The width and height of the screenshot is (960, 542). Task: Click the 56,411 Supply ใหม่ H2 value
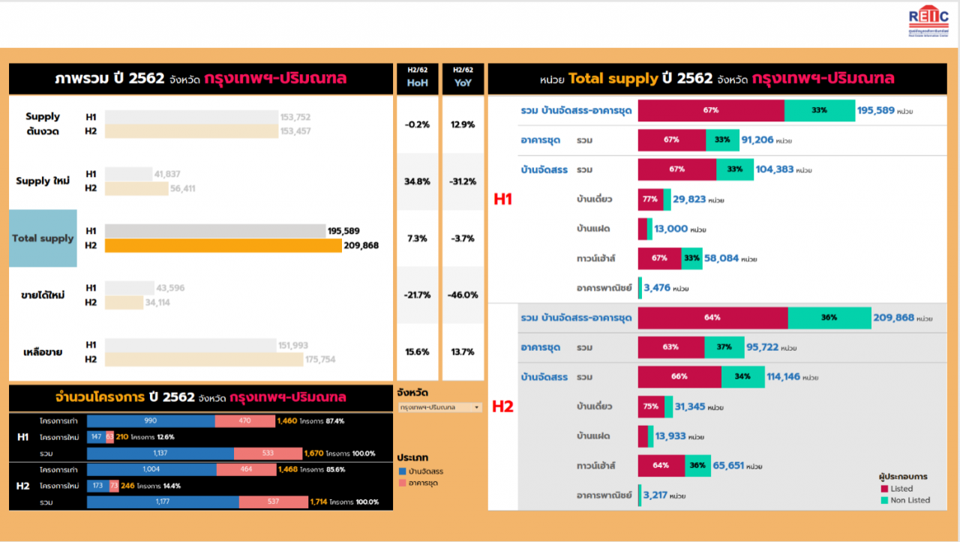tap(183, 188)
